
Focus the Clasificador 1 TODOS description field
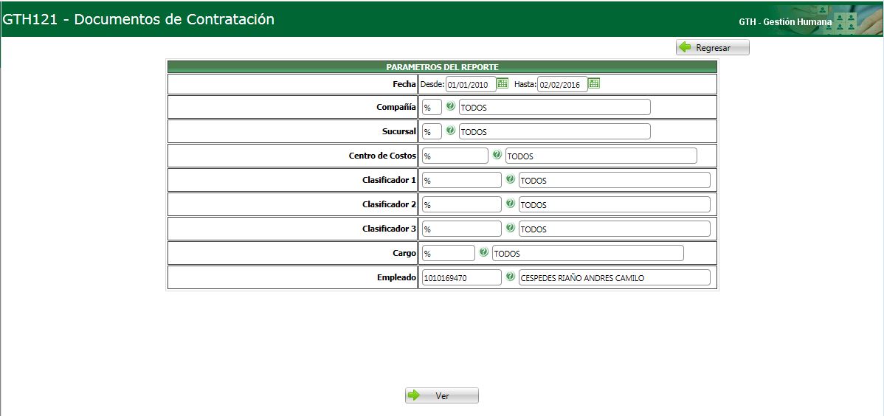tap(615, 181)
